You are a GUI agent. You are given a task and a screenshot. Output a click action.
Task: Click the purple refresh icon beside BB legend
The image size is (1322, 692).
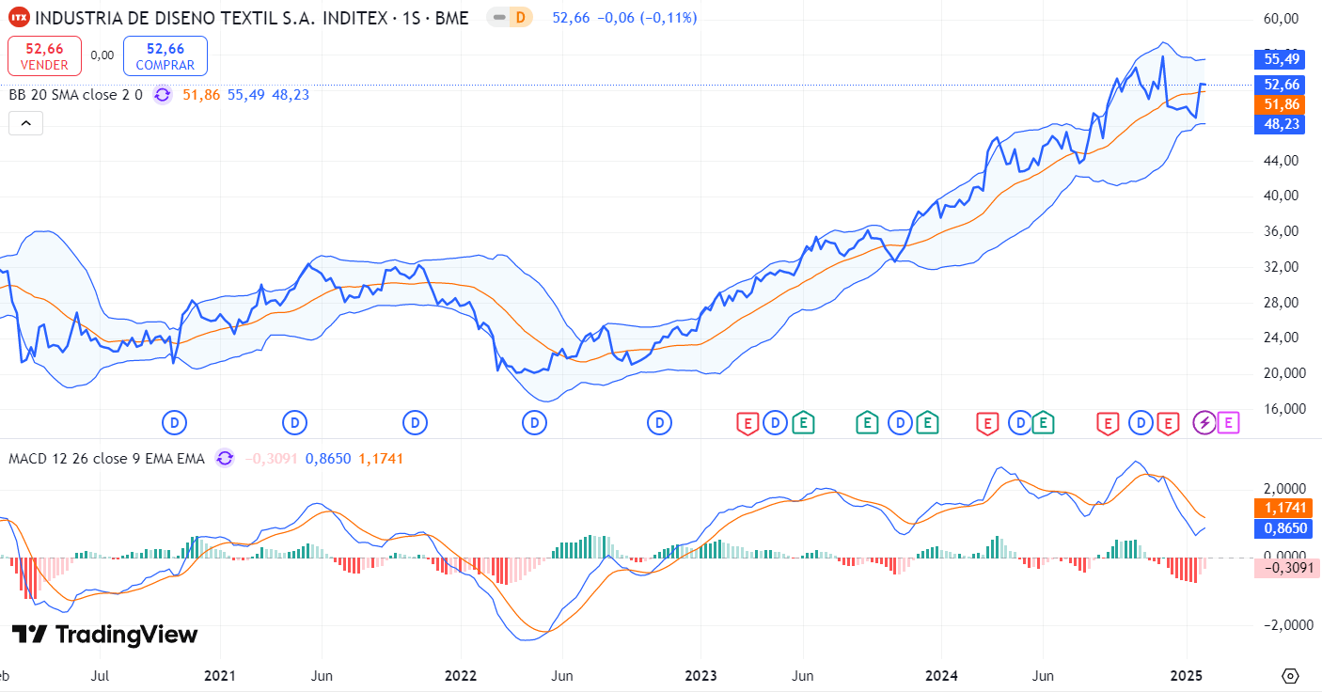pyautogui.click(x=163, y=94)
